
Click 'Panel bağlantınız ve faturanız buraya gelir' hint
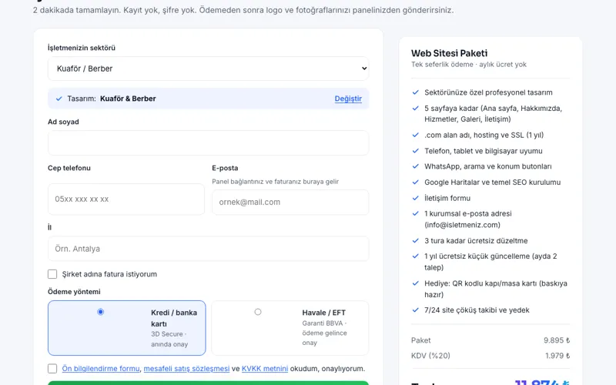276,182
